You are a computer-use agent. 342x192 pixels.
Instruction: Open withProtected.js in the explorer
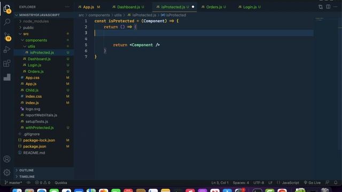click(x=40, y=128)
